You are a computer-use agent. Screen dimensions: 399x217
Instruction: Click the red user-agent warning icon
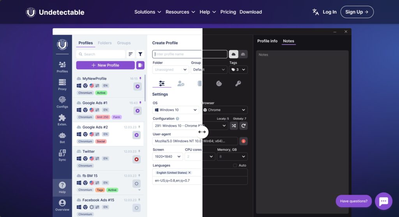244,141
